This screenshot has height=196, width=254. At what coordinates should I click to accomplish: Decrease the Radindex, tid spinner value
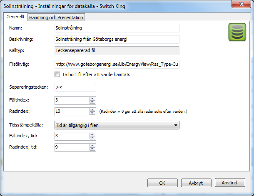click(92, 149)
